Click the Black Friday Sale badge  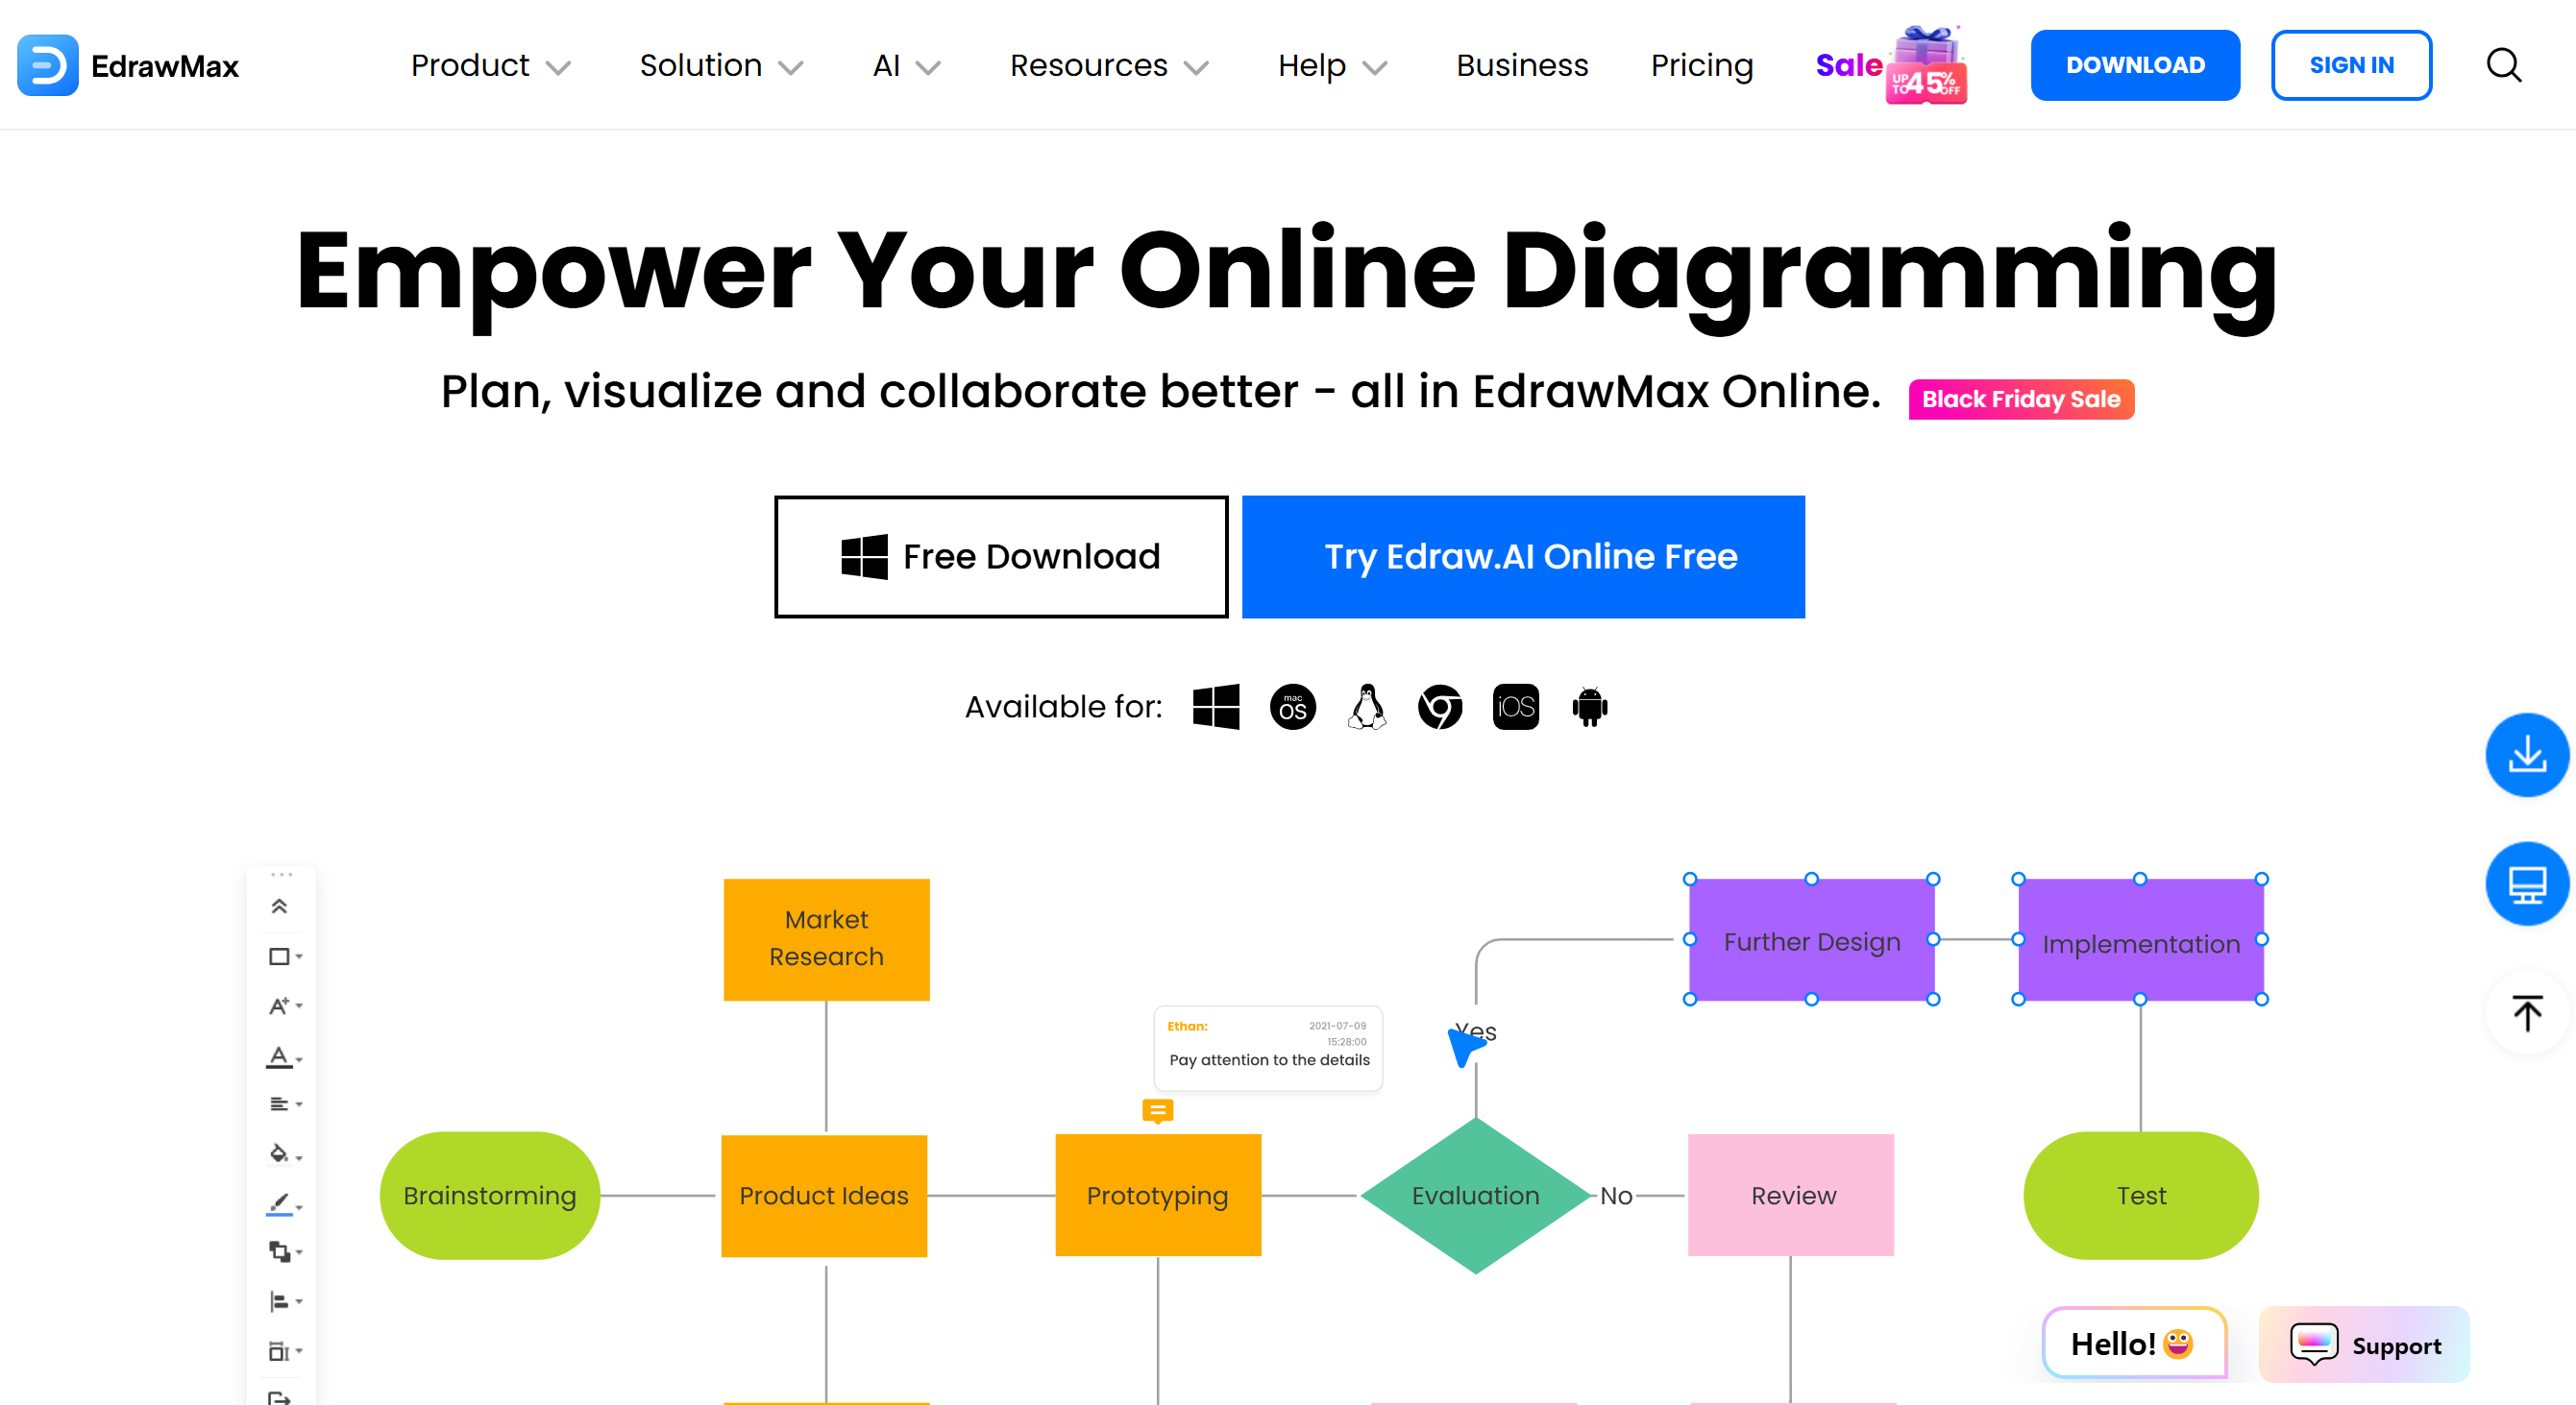click(x=2021, y=398)
